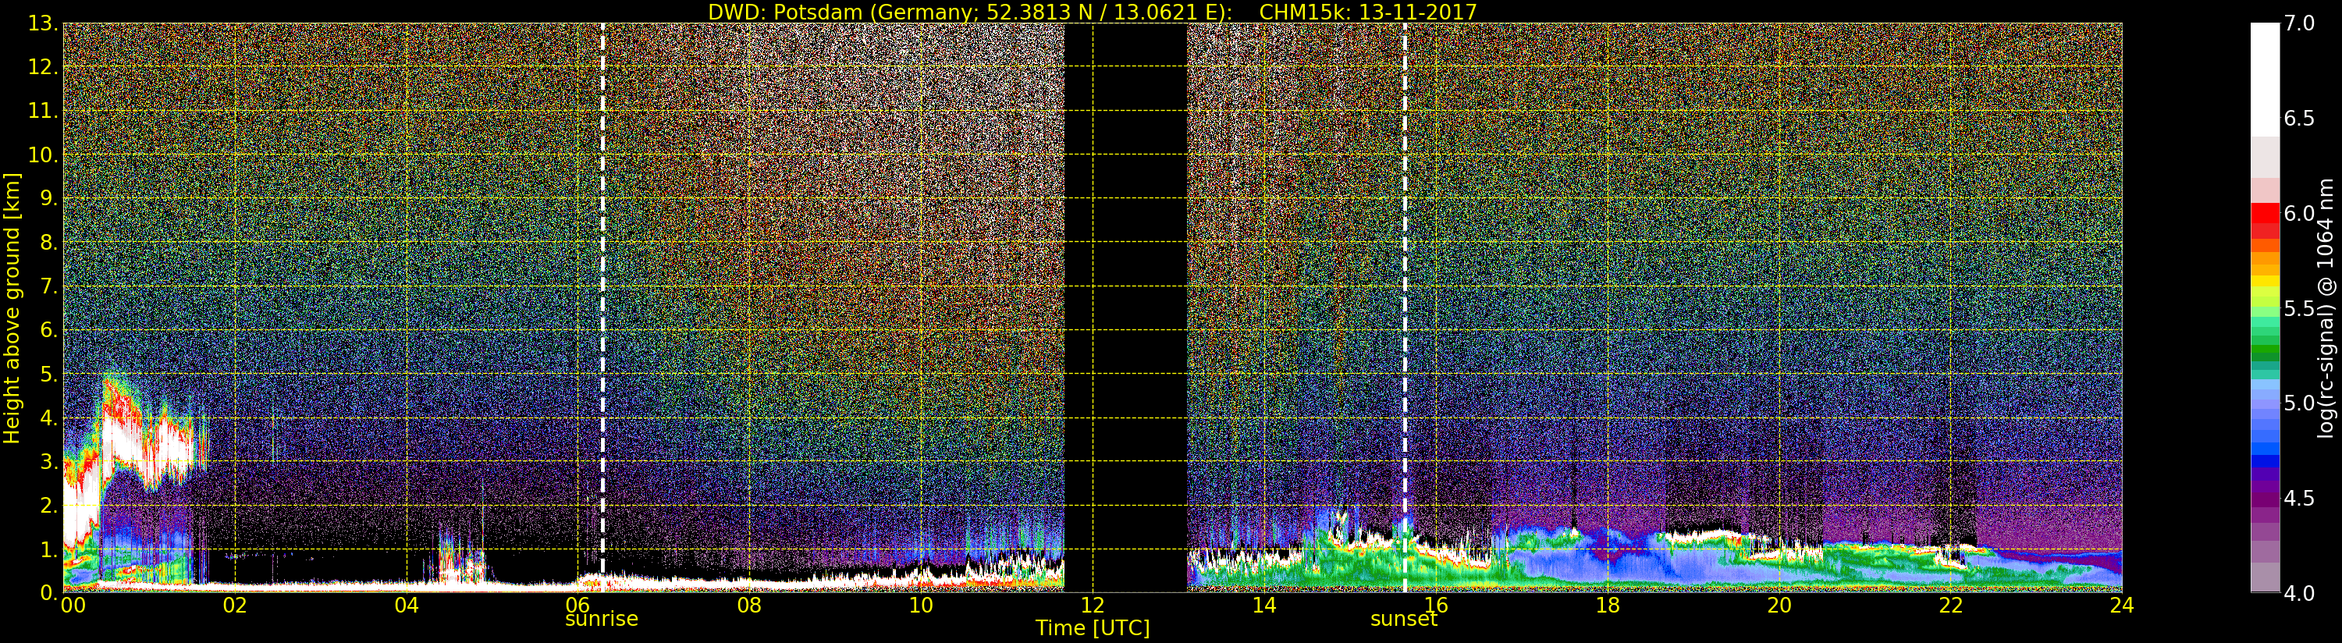Click the time axis tick label '02'

(235, 606)
